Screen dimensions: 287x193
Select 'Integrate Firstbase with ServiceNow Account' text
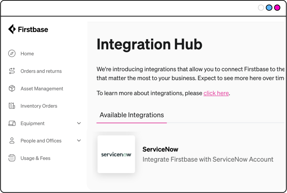[x=208, y=159]
